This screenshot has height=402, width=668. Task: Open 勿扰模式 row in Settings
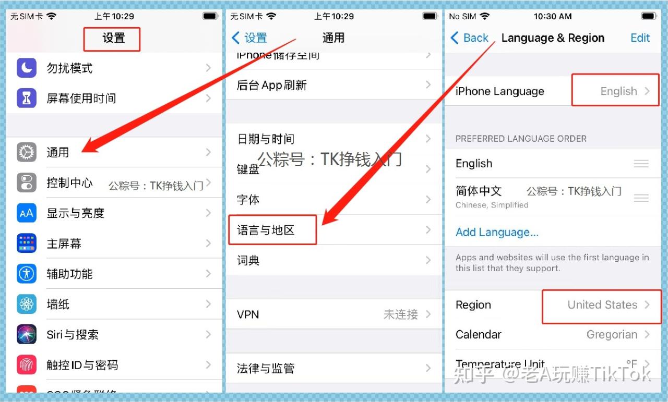[x=114, y=68]
